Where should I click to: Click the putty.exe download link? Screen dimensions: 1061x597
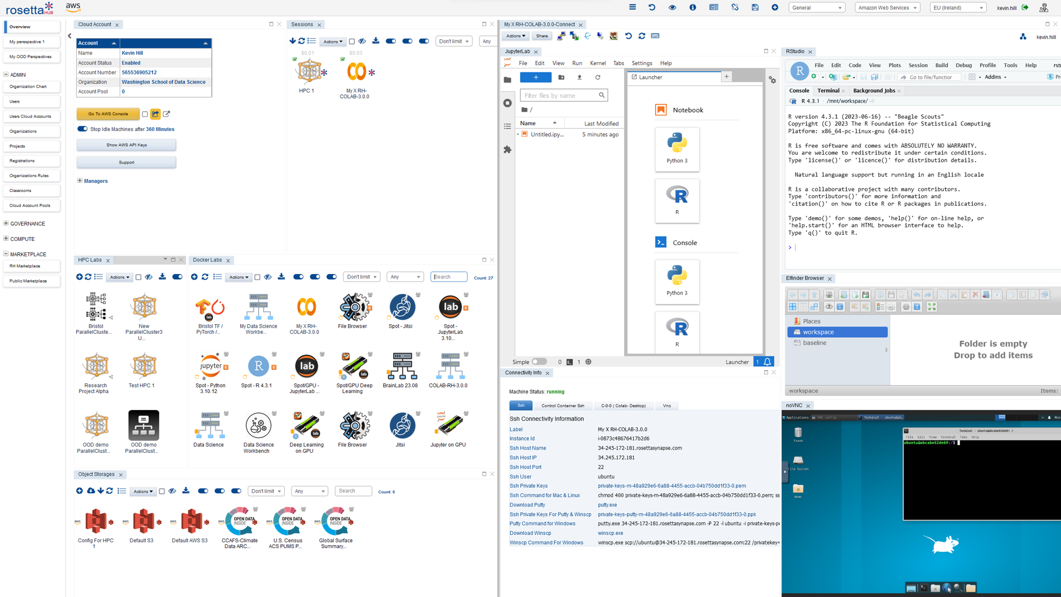[x=607, y=505]
